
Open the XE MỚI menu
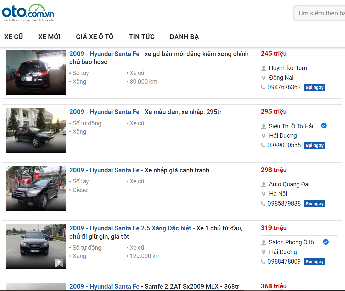click(49, 37)
